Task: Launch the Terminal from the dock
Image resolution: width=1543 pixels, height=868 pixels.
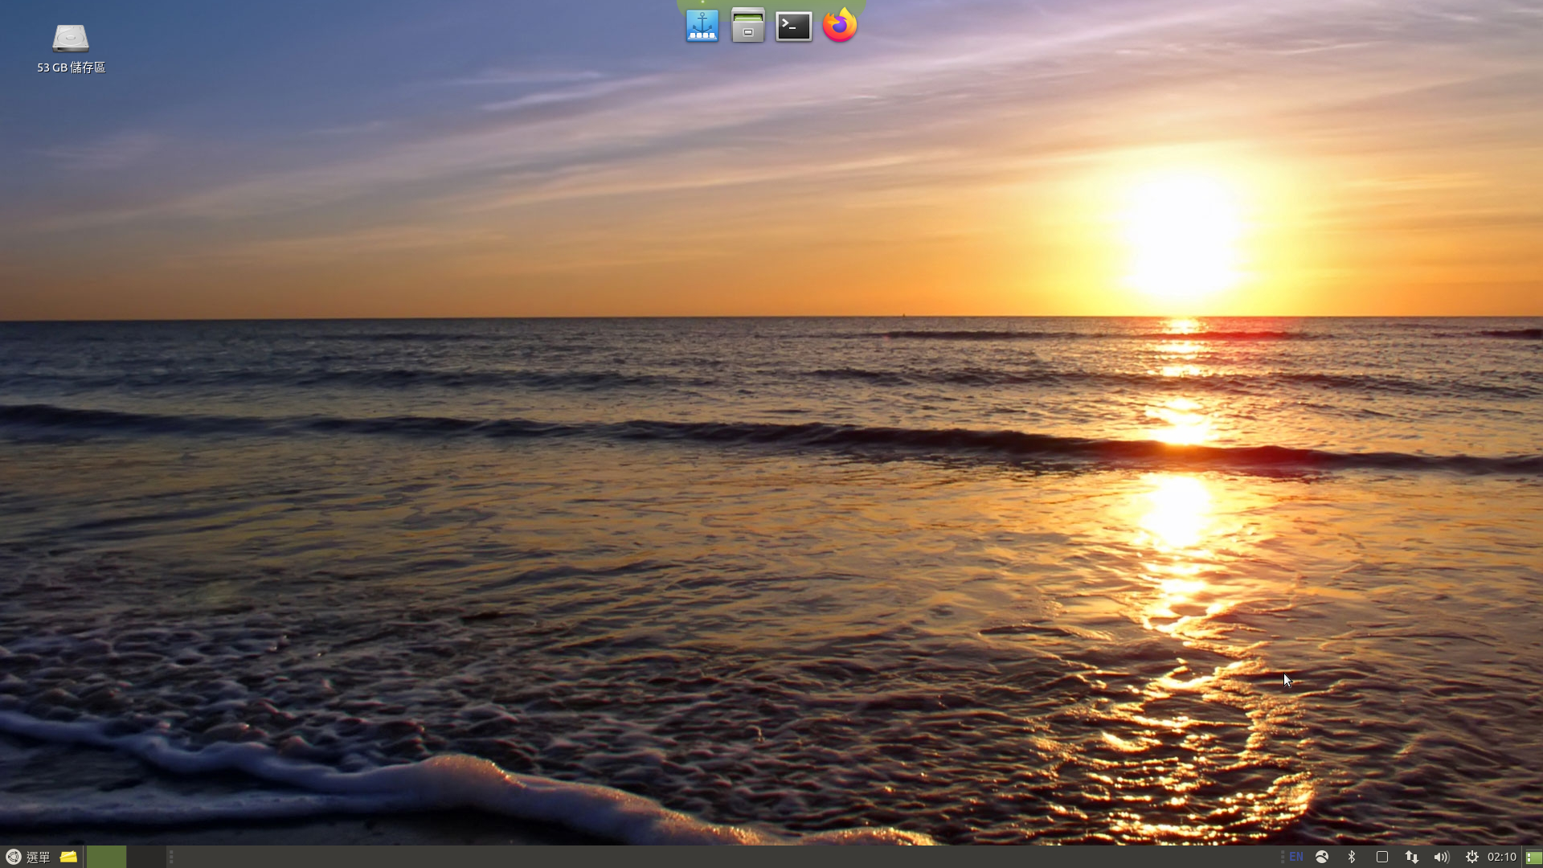Action: click(x=793, y=27)
